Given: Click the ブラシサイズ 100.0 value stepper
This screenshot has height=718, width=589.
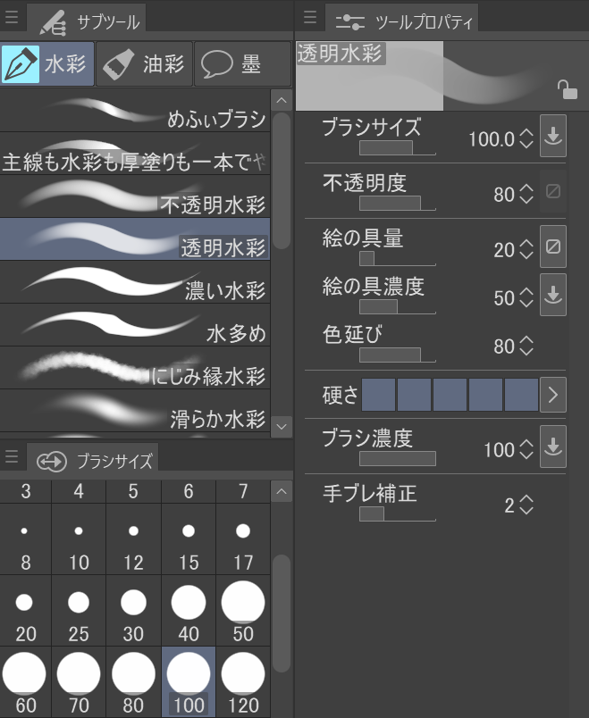Looking at the screenshot, I should click(x=526, y=138).
